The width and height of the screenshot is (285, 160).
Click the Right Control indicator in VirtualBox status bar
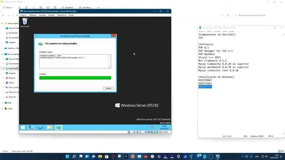[163, 132]
